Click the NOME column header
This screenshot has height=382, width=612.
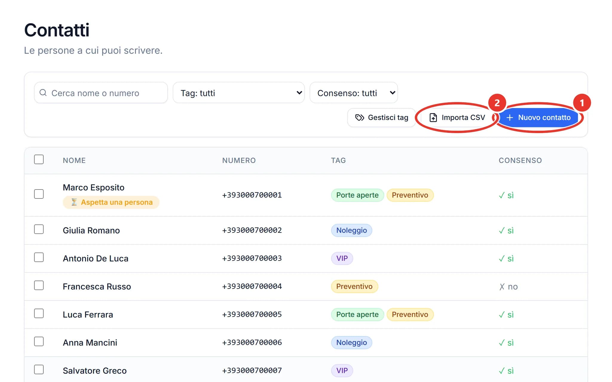74,161
